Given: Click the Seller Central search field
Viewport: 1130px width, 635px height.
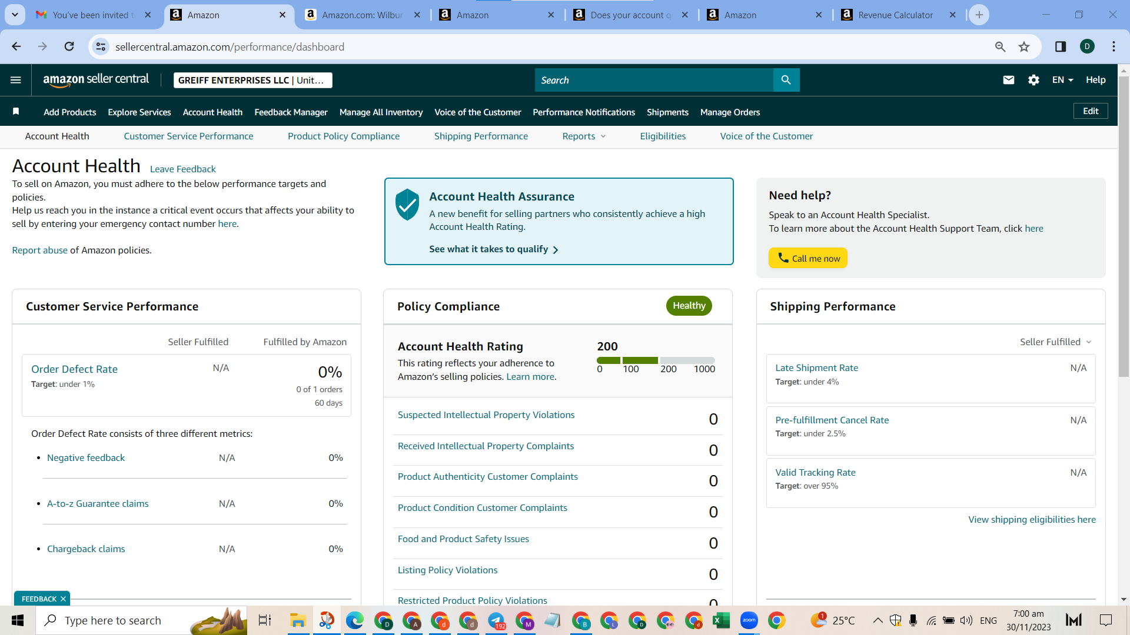Looking at the screenshot, I should click(654, 80).
